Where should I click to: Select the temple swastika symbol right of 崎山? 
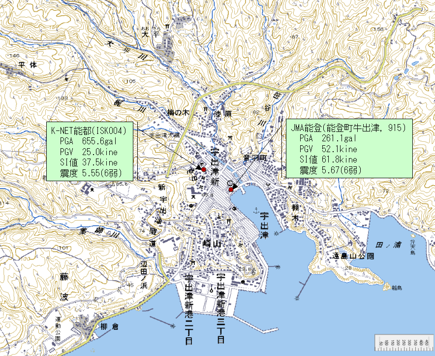pos(240,245)
